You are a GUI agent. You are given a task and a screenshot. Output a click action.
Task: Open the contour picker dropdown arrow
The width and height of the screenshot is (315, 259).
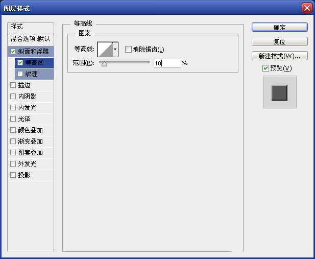[115, 50]
